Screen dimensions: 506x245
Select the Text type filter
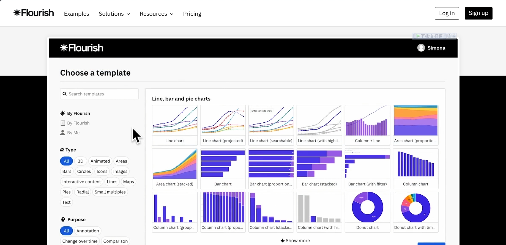point(66,202)
